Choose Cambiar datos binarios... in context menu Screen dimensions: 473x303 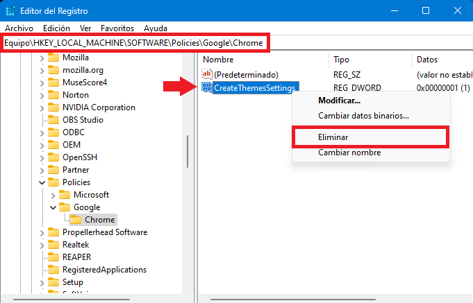click(x=371, y=116)
